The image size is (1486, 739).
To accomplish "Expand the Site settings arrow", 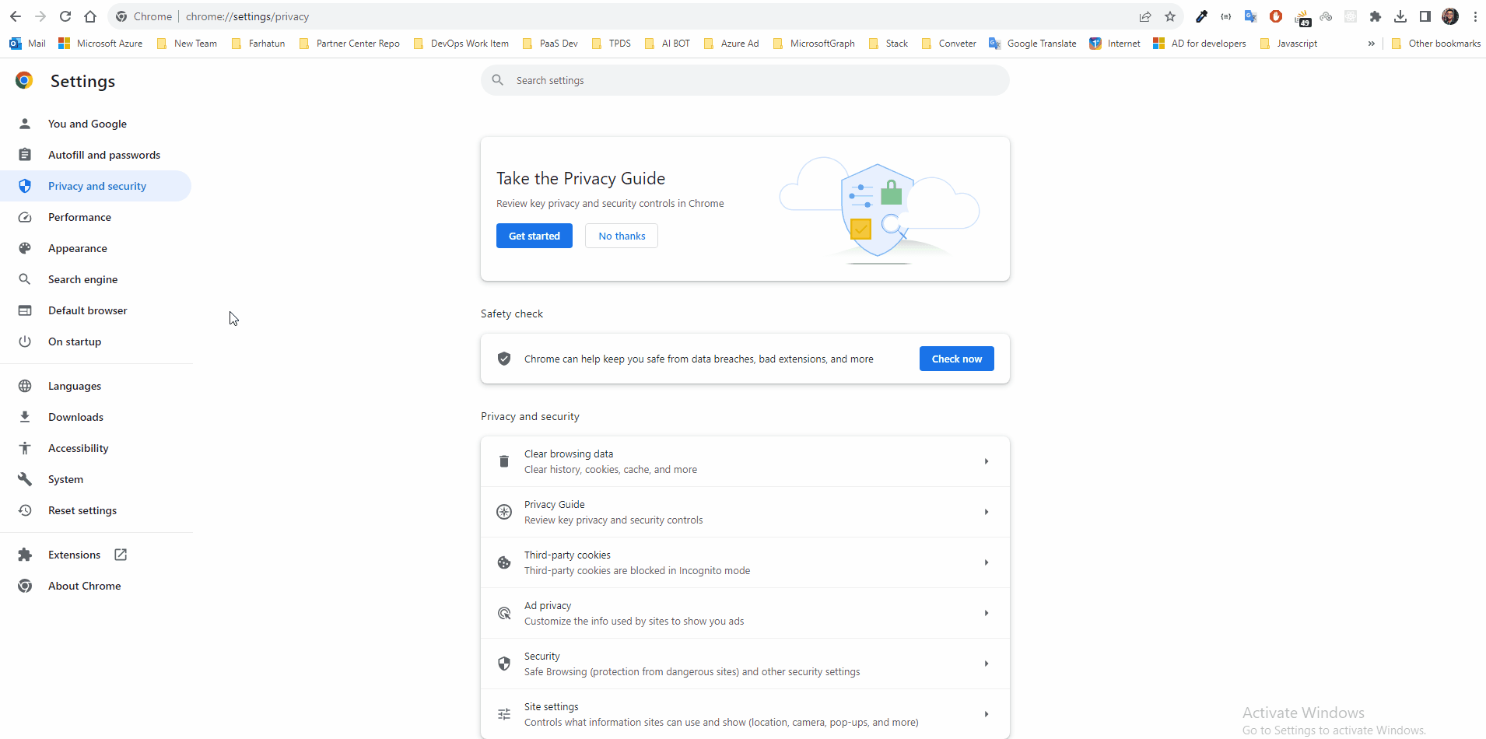I will (986, 714).
